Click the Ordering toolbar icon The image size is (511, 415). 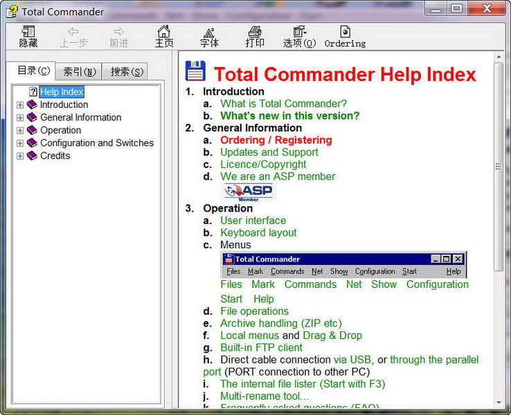click(345, 32)
